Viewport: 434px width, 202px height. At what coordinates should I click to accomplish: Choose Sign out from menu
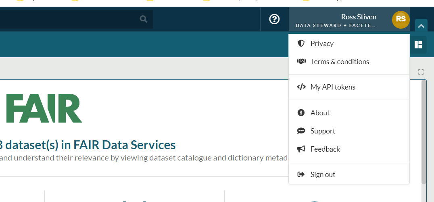(x=323, y=175)
